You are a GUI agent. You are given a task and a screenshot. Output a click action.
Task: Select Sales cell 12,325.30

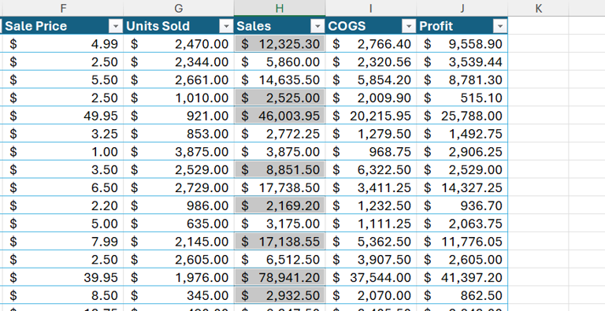(x=280, y=43)
